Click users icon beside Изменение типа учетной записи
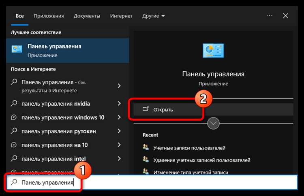The width and height of the screenshot is (304, 196). (146, 171)
